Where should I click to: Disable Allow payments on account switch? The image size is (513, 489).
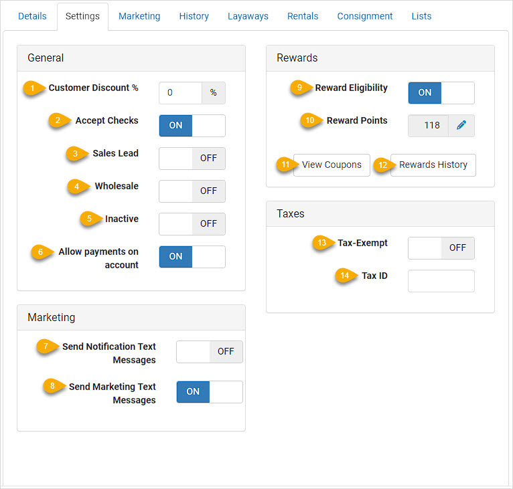click(192, 257)
